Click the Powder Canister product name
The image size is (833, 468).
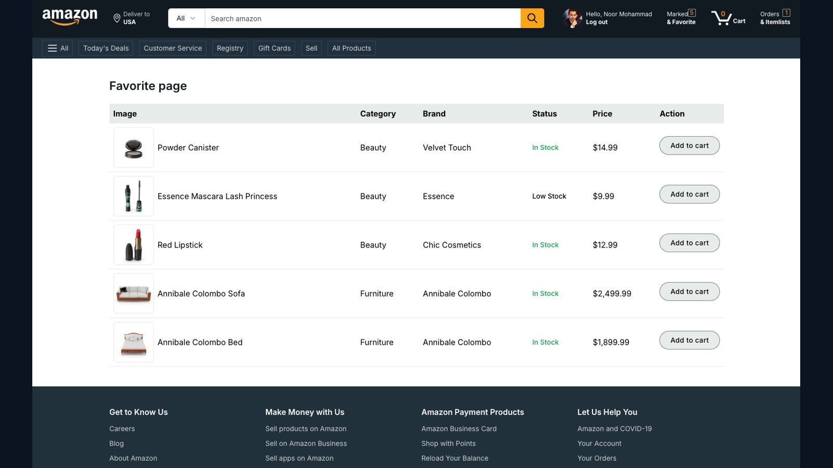click(x=188, y=148)
